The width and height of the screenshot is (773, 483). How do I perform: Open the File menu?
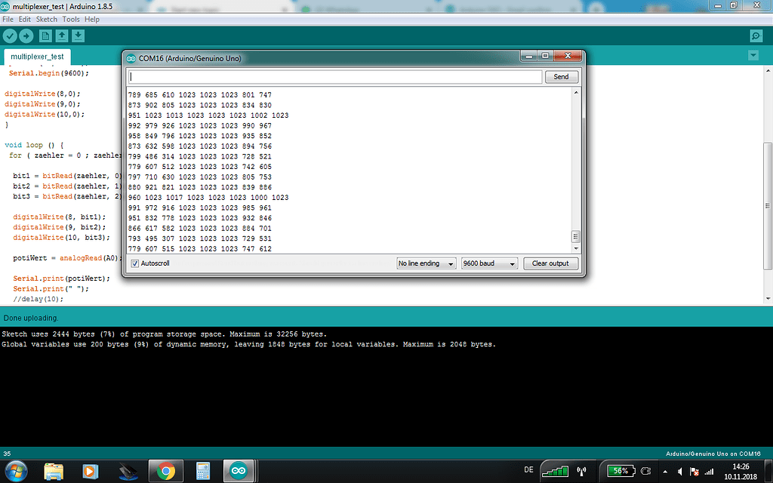click(x=8, y=19)
